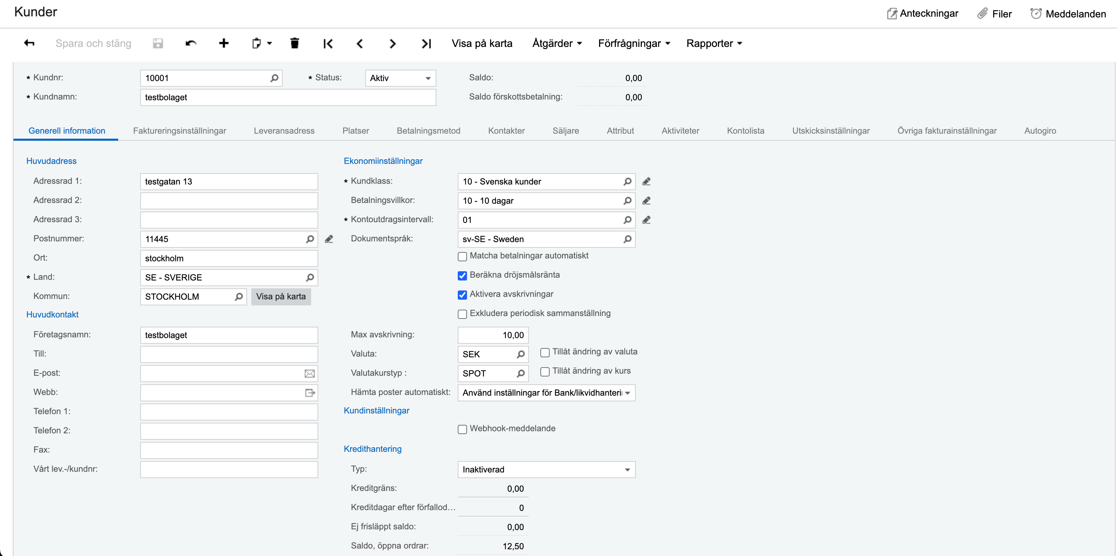The width and height of the screenshot is (1117, 556).
Task: Click the back arrow icon in toolbar
Action: [x=29, y=43]
